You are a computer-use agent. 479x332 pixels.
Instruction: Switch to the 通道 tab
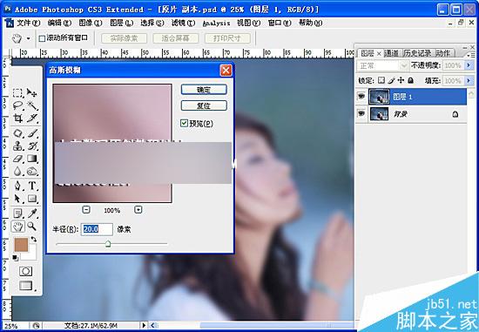[x=392, y=53]
